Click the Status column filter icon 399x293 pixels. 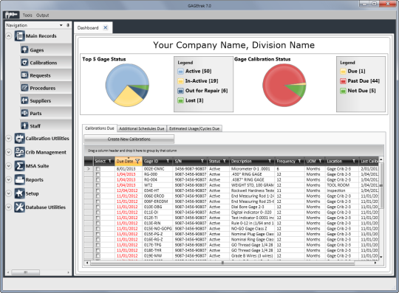(225, 161)
